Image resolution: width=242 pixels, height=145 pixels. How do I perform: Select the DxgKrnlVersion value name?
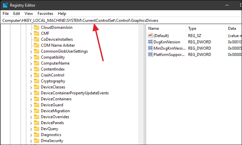pyautogui.click(x=167, y=42)
